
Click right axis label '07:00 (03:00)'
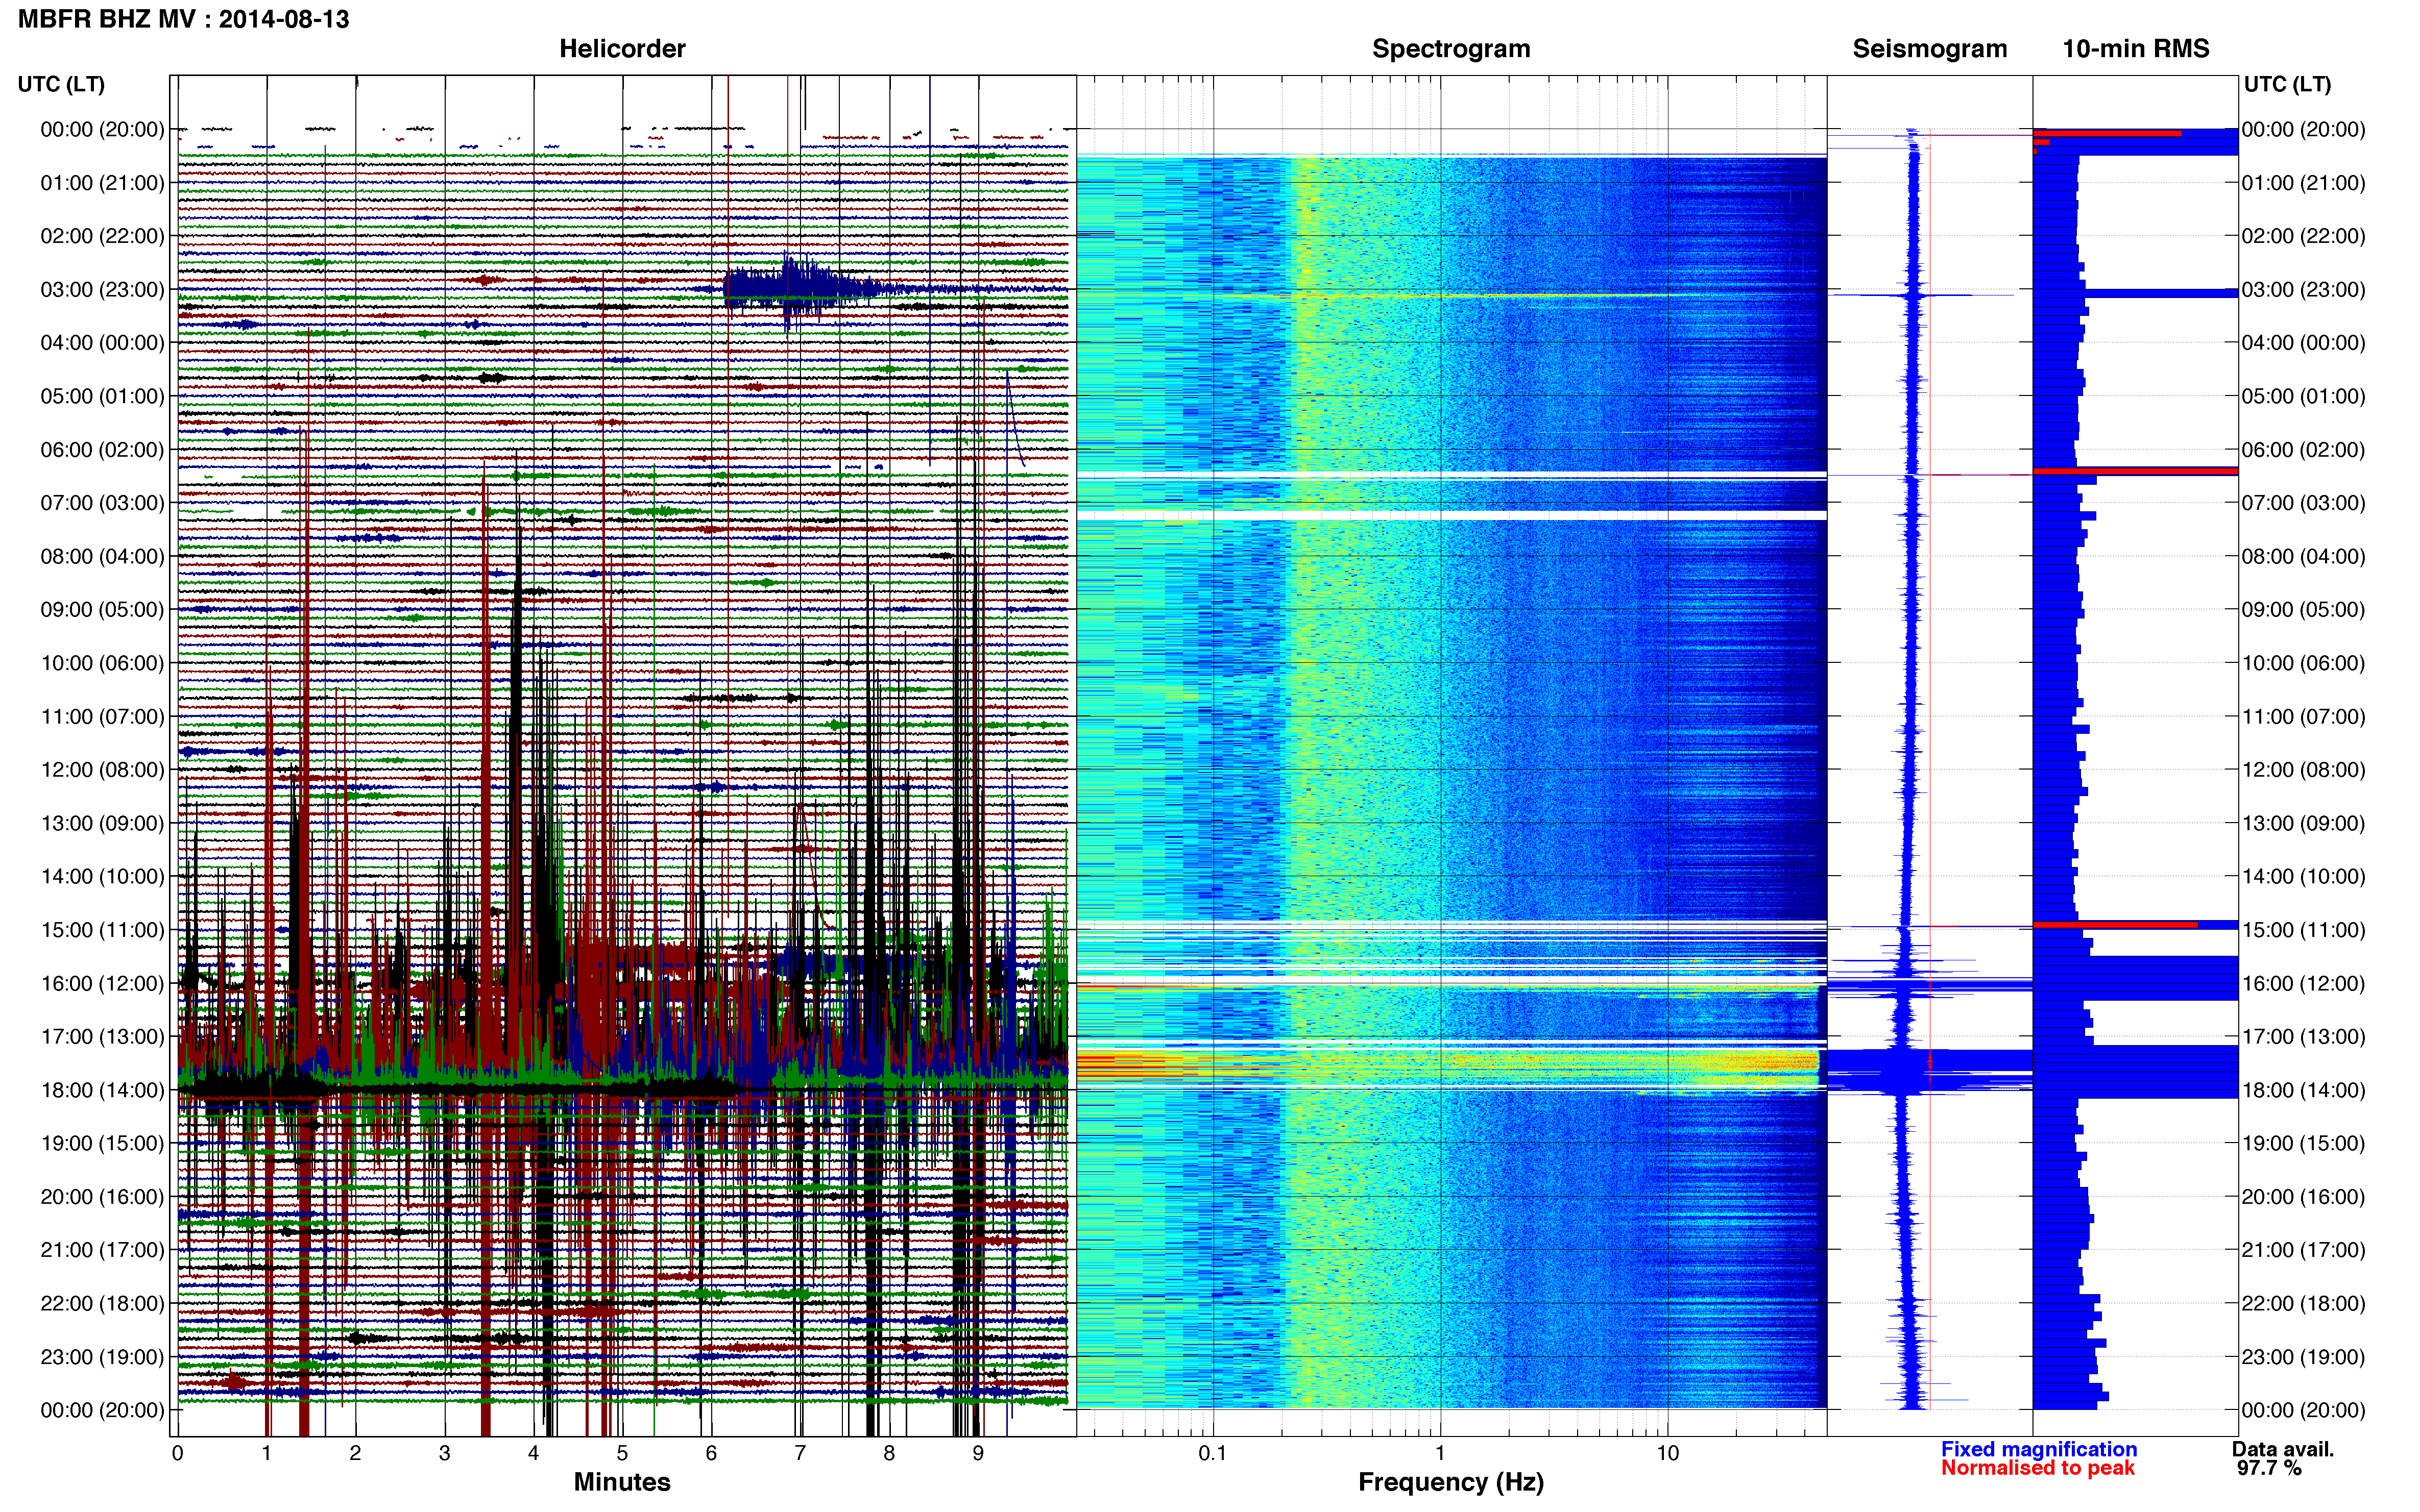(x=2303, y=503)
